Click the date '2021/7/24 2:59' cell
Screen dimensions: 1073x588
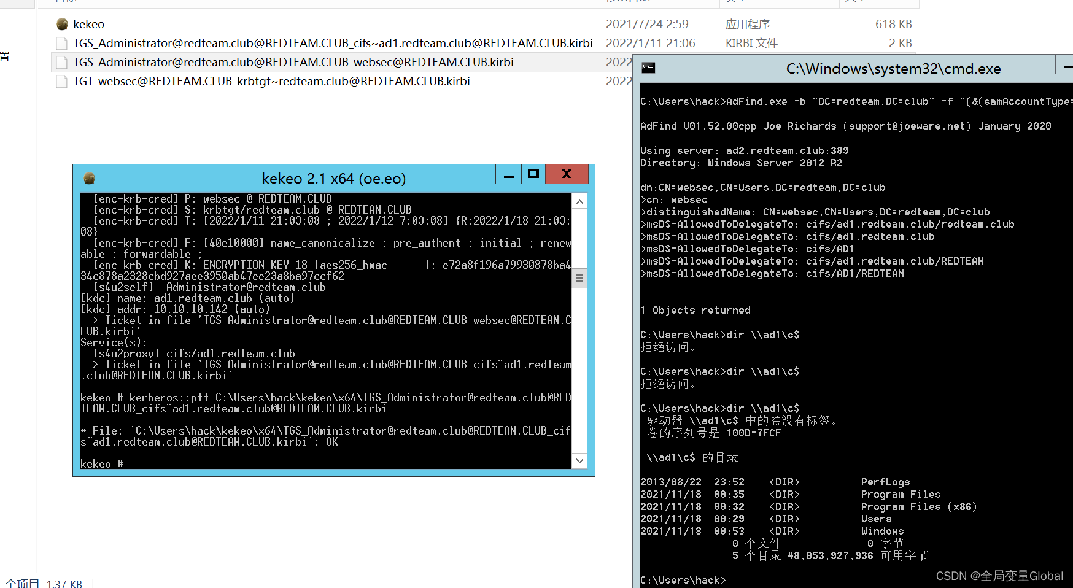pos(647,24)
